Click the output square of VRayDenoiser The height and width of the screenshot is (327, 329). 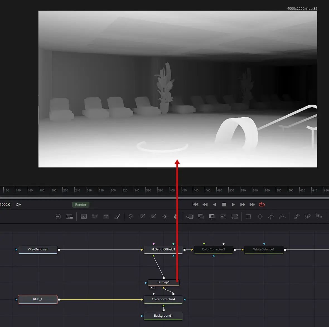click(x=59, y=250)
